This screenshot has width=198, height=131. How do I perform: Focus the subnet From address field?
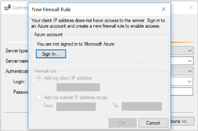pos(76,107)
